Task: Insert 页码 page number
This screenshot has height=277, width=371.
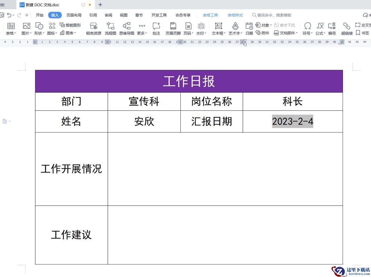Action: point(188,29)
